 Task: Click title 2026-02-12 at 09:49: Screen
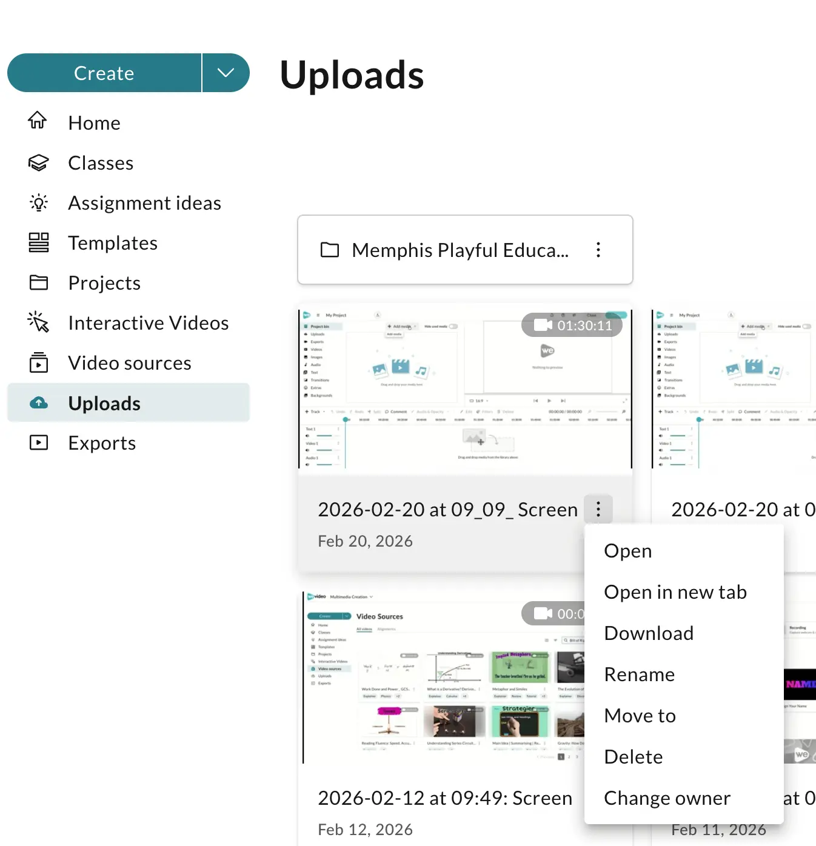(445, 798)
